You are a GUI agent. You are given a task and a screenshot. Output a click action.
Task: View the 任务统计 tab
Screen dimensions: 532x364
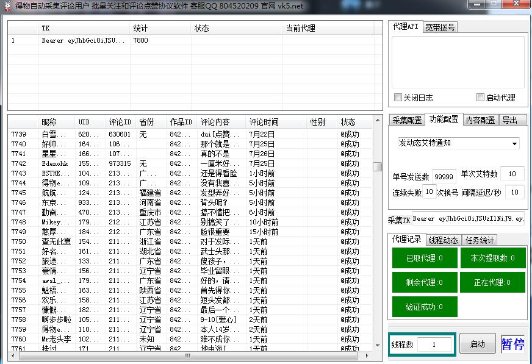click(x=480, y=240)
